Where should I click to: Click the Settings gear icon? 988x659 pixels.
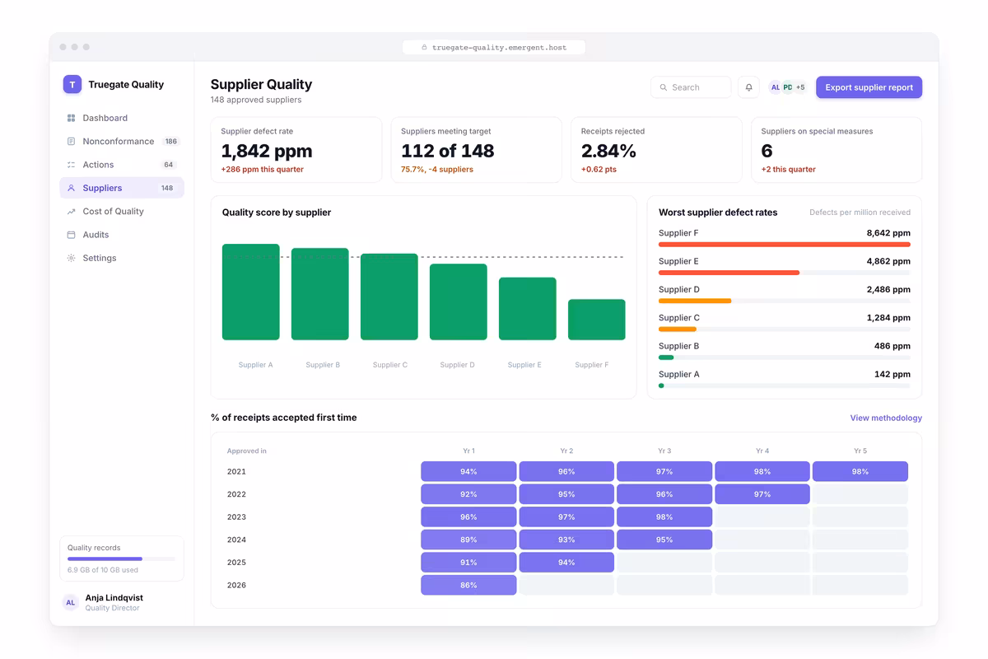(71, 258)
